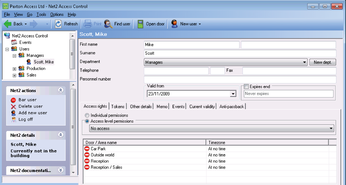Click the Open door icon
This screenshot has height=185, width=346.
[x=141, y=24]
